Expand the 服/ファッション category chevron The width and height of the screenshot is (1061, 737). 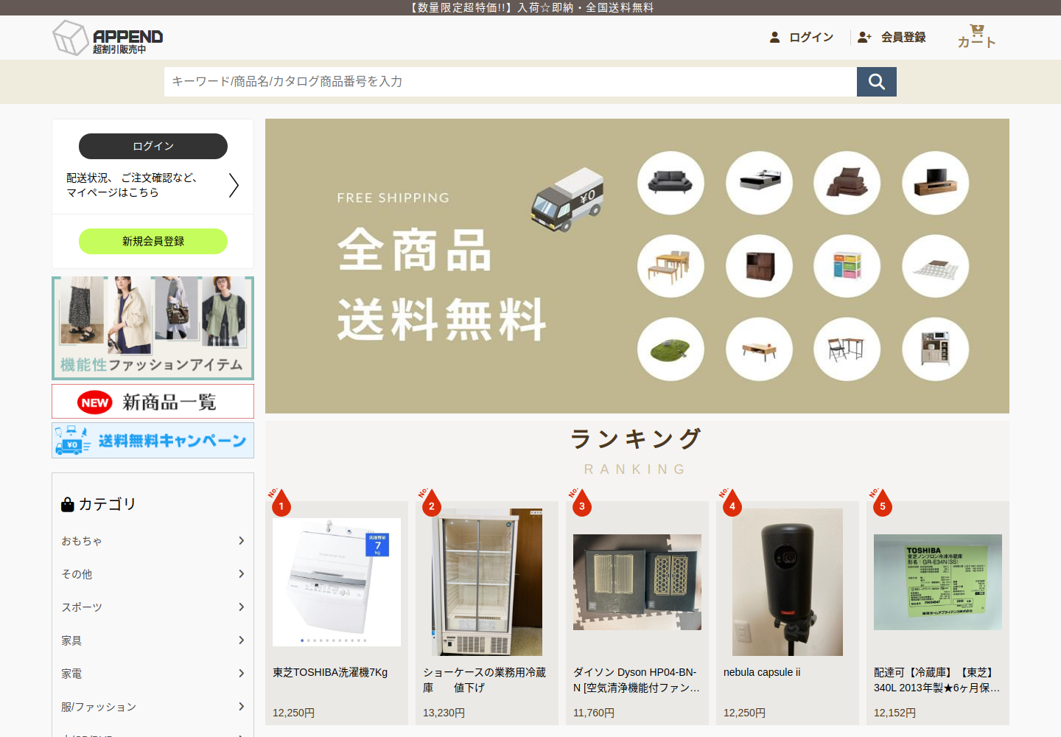tap(241, 707)
